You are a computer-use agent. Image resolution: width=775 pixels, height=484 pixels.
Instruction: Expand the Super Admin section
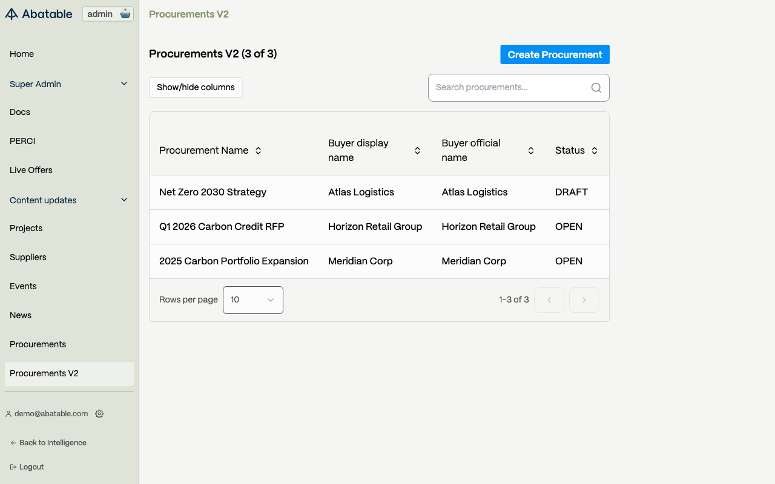[69, 84]
